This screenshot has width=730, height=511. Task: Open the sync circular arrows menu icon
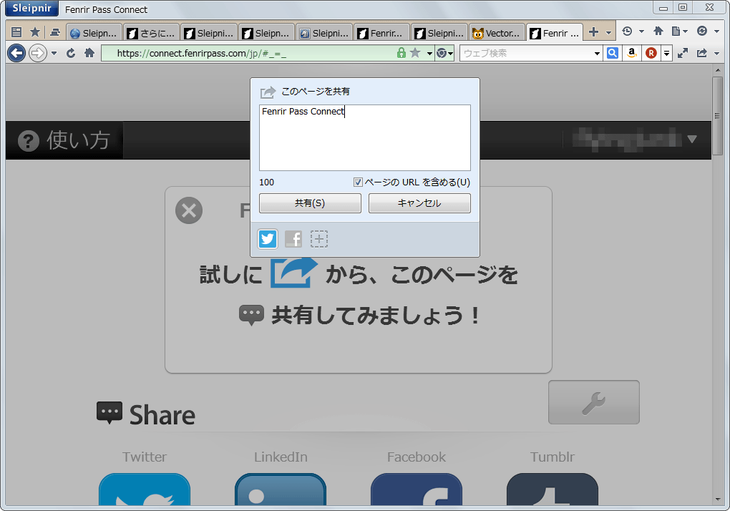point(702,31)
